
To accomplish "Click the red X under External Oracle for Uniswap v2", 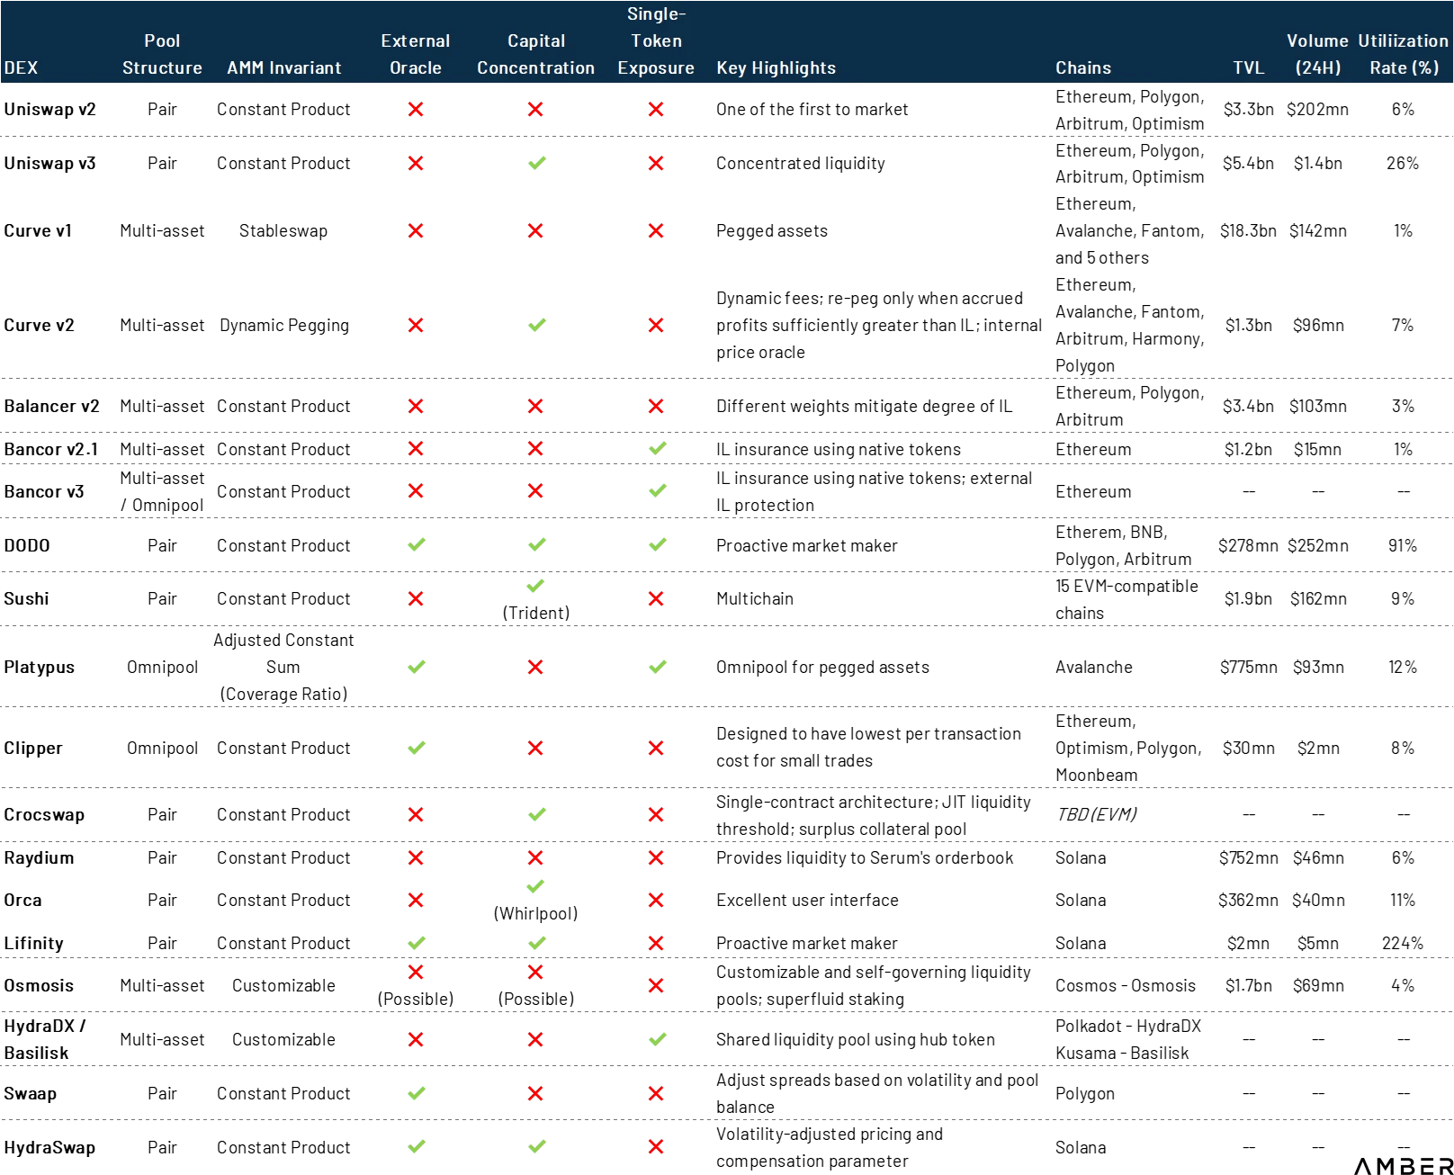I will [416, 109].
